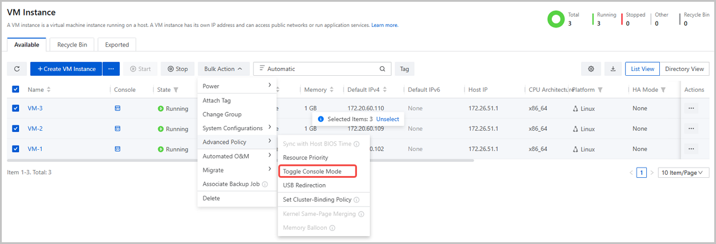
Task: Expand the Power submenu
Action: pyautogui.click(x=237, y=86)
